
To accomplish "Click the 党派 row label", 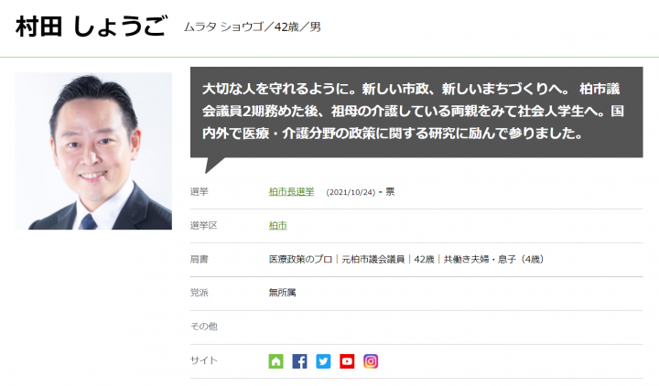I will point(200,293).
